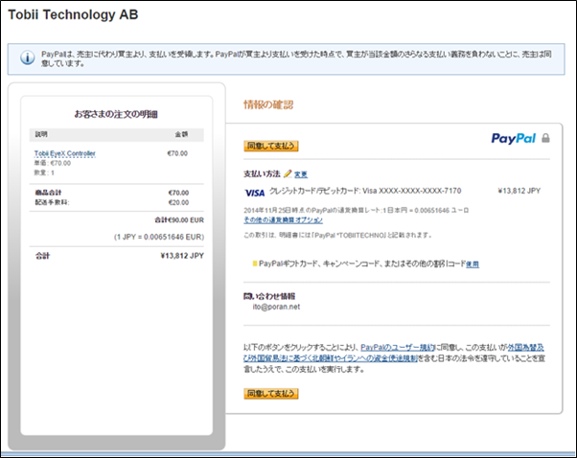The width and height of the screenshot is (577, 458).
Task: Click the Visa XXXX-XXXX-XXXX-7170 card text
Action: point(412,191)
